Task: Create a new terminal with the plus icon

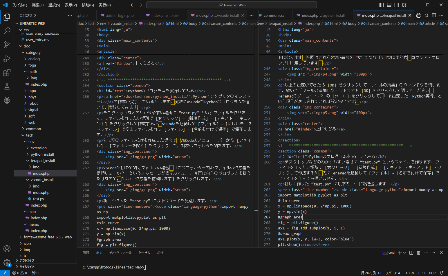Action: (x=400, y=253)
